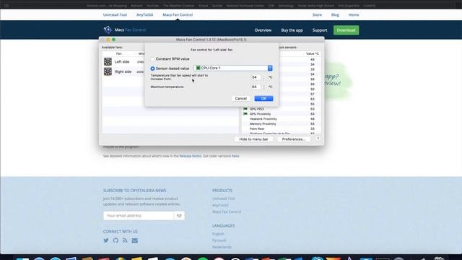Viewport: 462px width, 260px height.
Task: Open the GitHub icon in footer
Action: pyautogui.click(x=115, y=240)
